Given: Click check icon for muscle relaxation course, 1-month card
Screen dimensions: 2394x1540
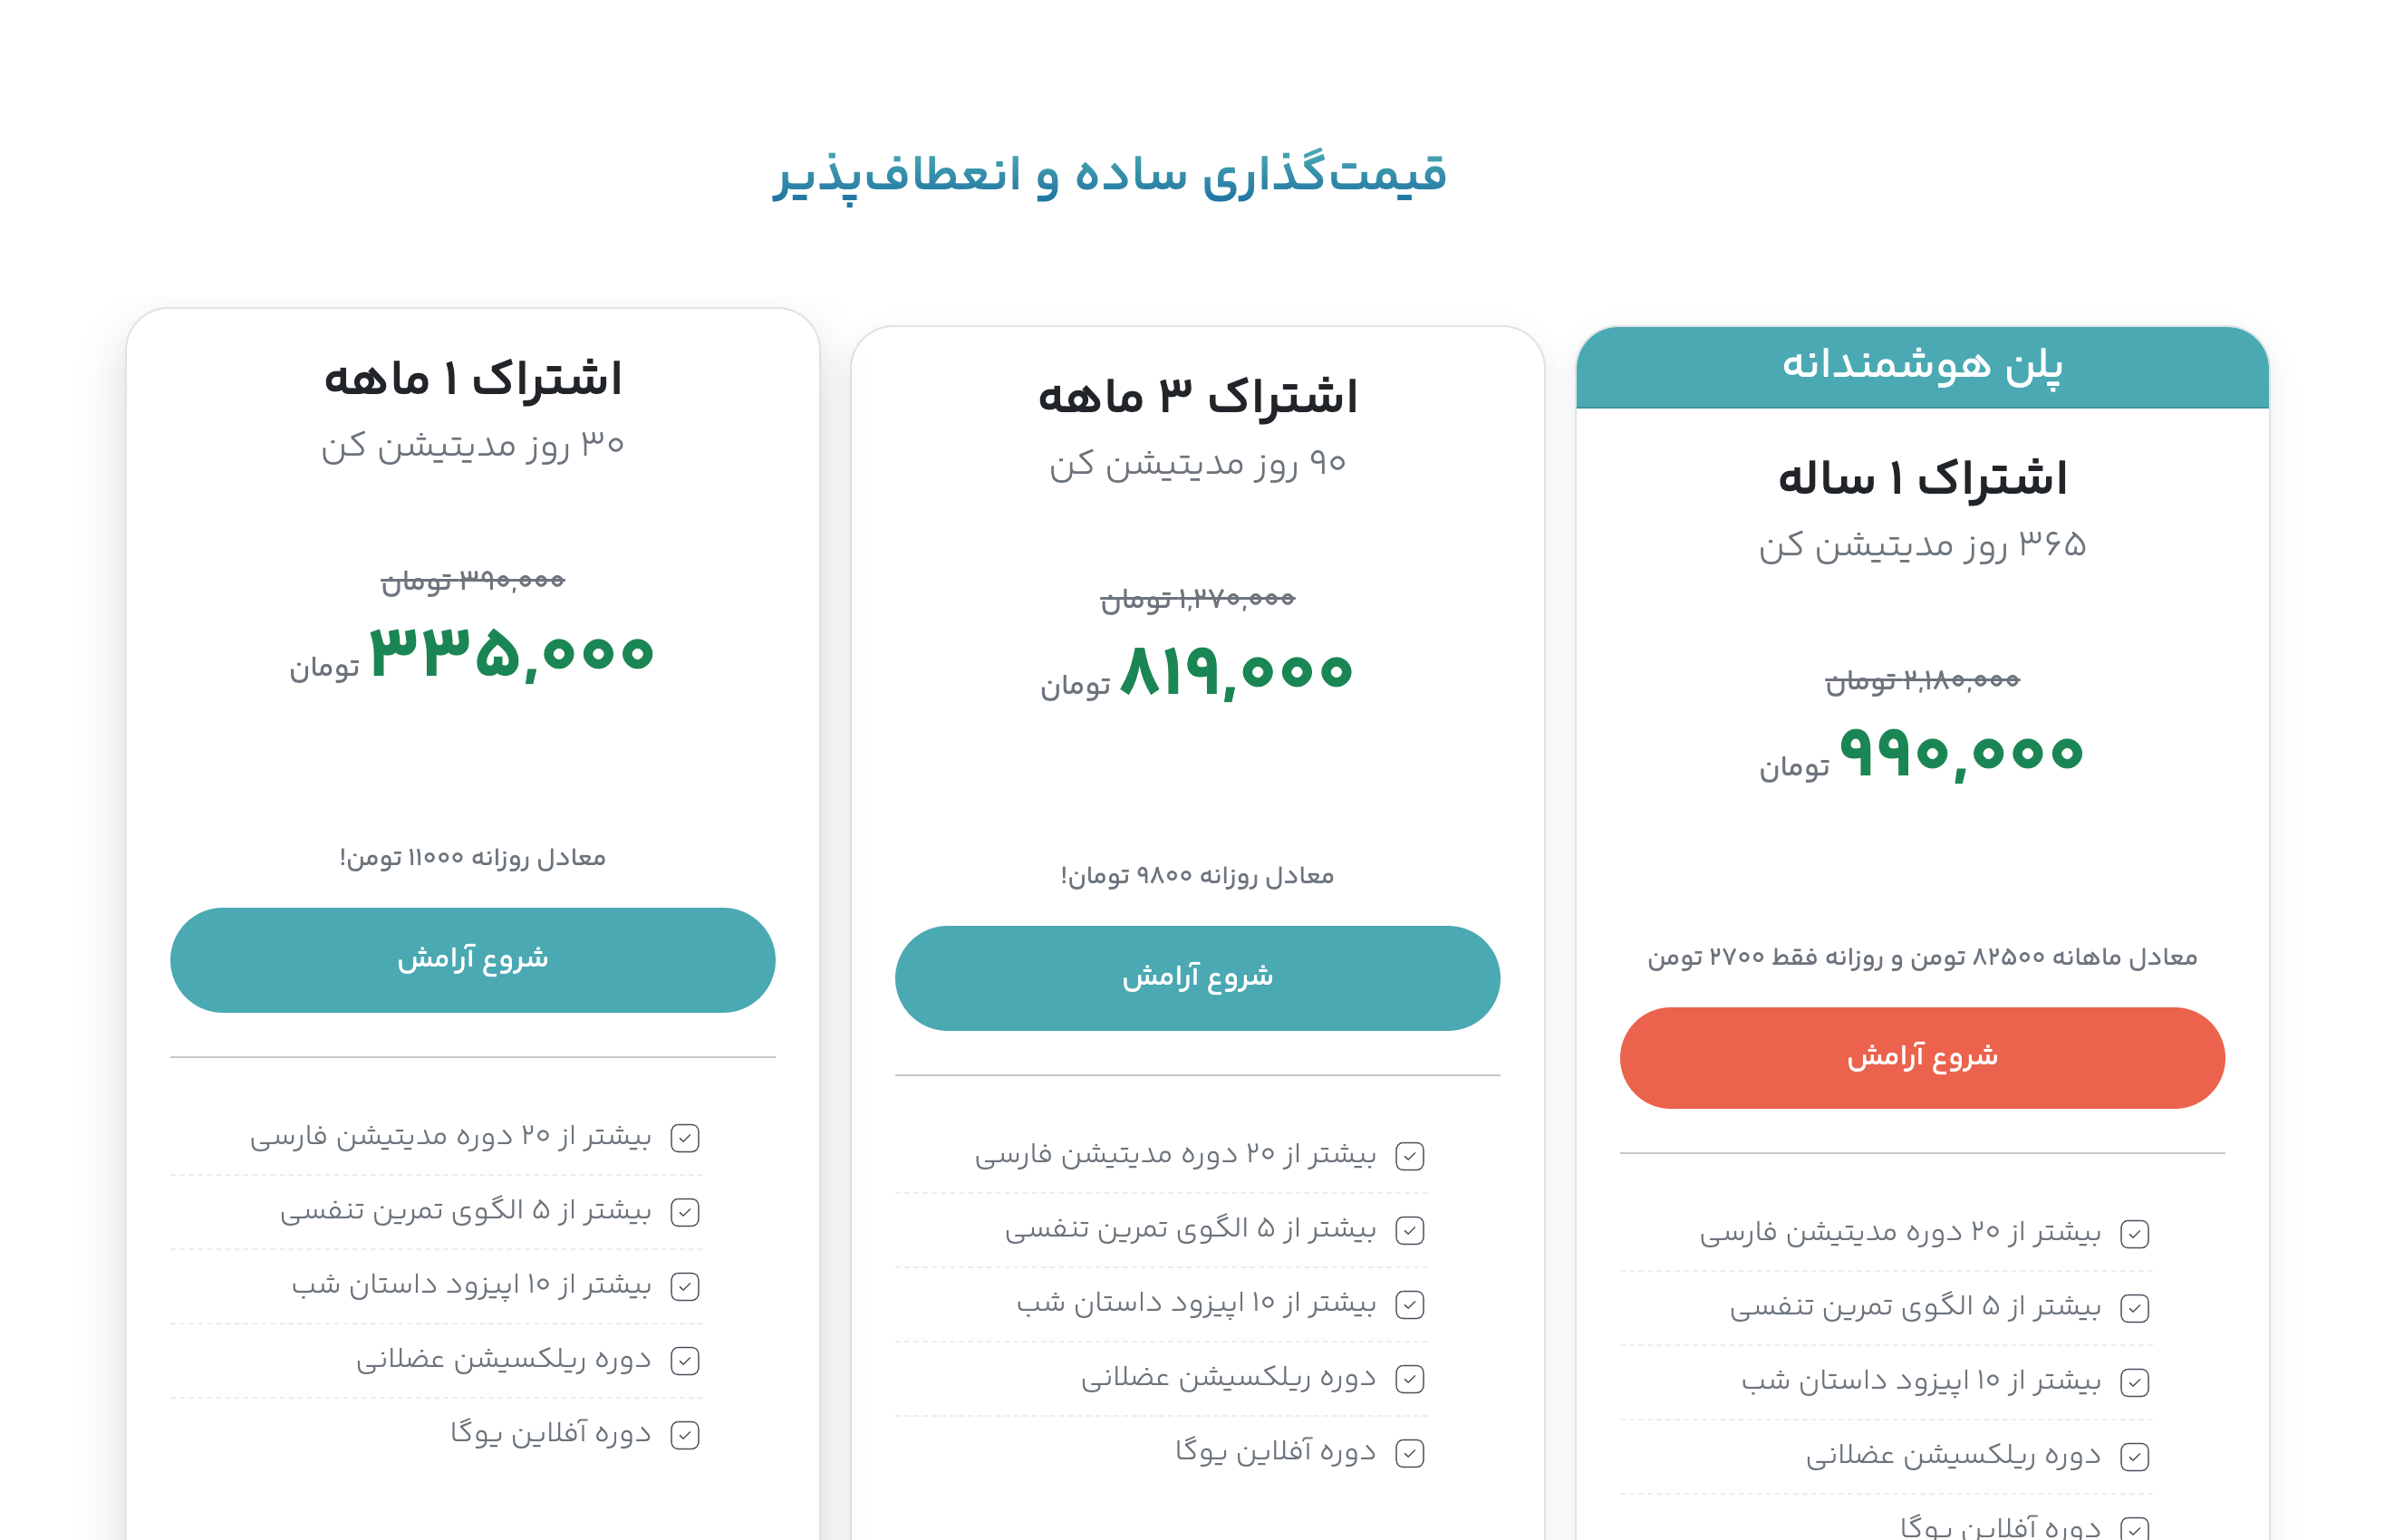Looking at the screenshot, I should click(685, 1361).
